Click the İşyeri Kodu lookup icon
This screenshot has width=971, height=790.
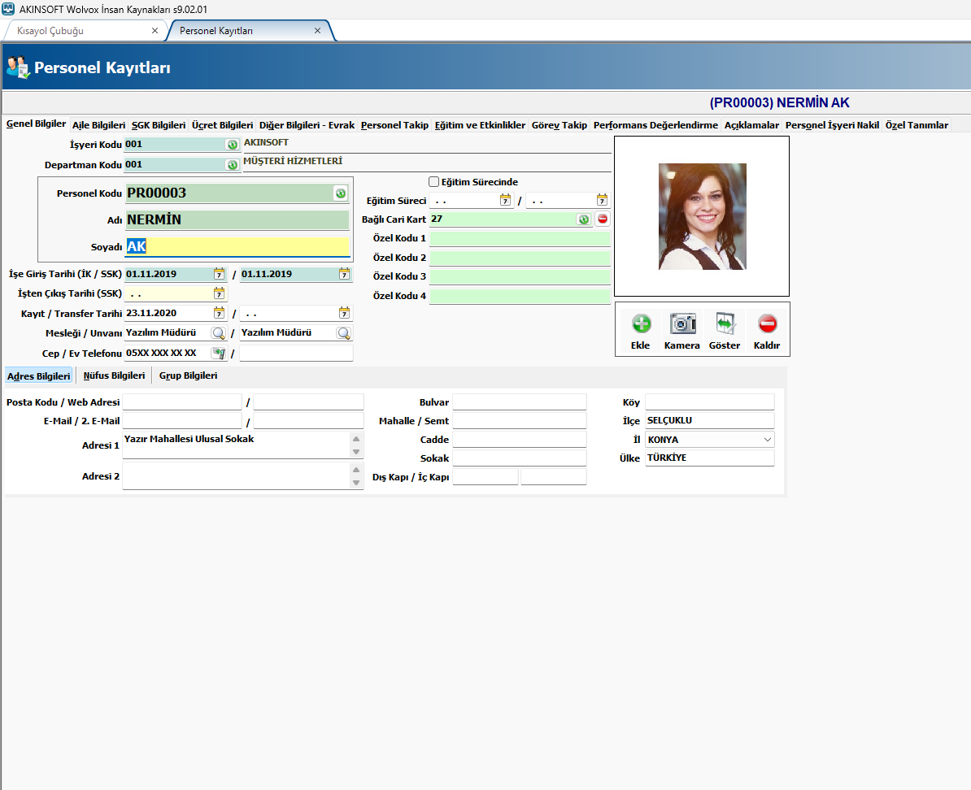point(233,144)
